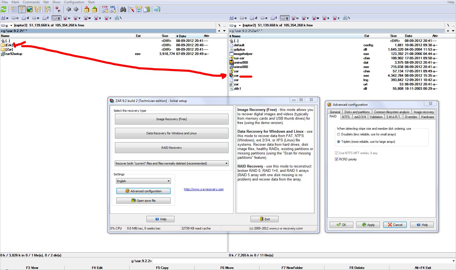Launch Multi-rename tool icon
The height and width of the screenshot is (270, 456).
coord(131,10)
